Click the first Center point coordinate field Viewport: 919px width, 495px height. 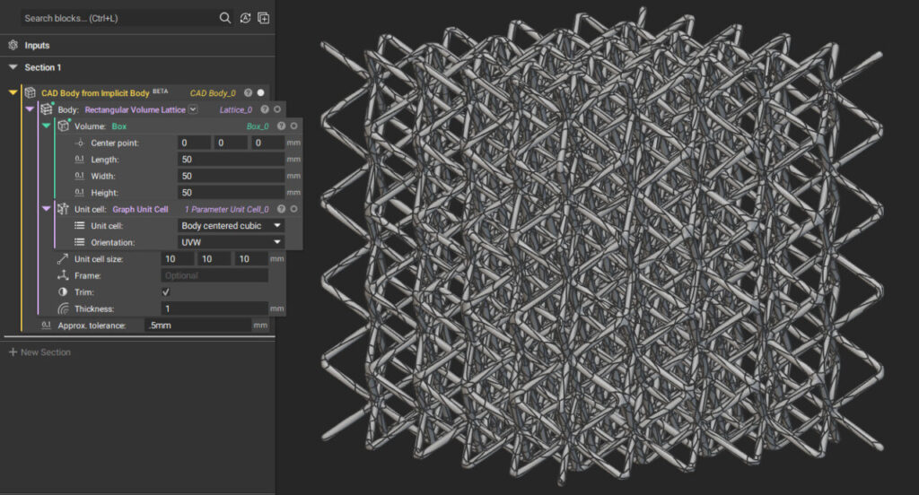click(x=194, y=143)
